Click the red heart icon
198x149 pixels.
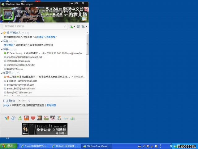click(x=33, y=118)
